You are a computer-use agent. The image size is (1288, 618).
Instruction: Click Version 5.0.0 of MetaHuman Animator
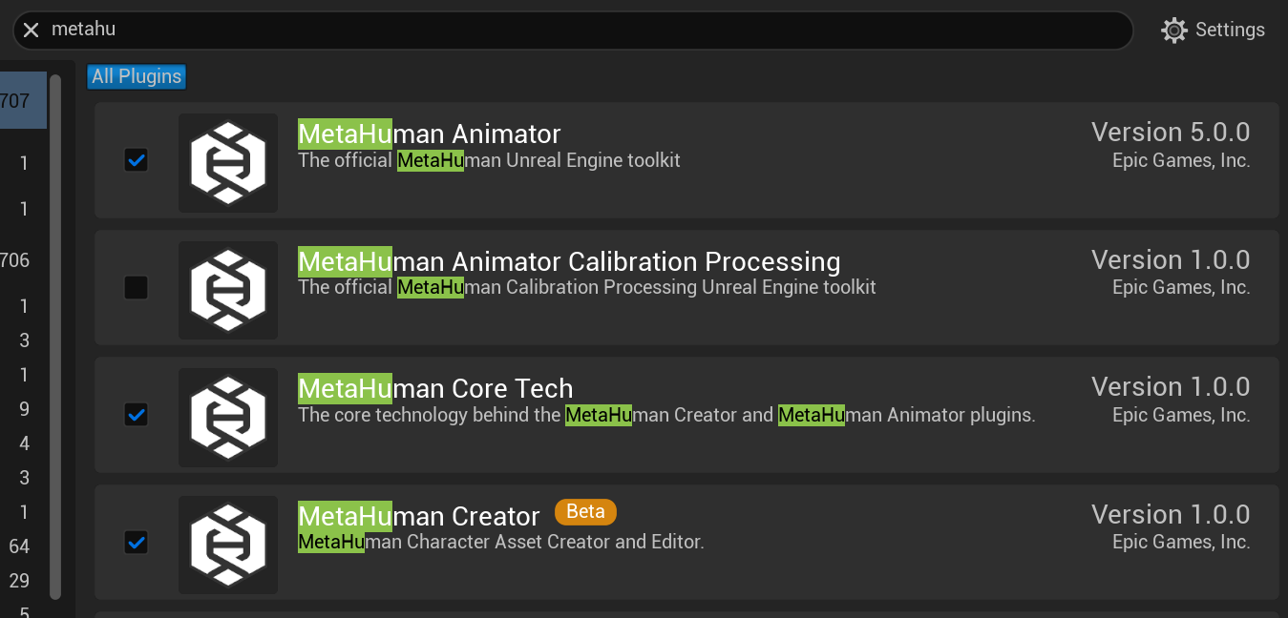(x=1171, y=133)
